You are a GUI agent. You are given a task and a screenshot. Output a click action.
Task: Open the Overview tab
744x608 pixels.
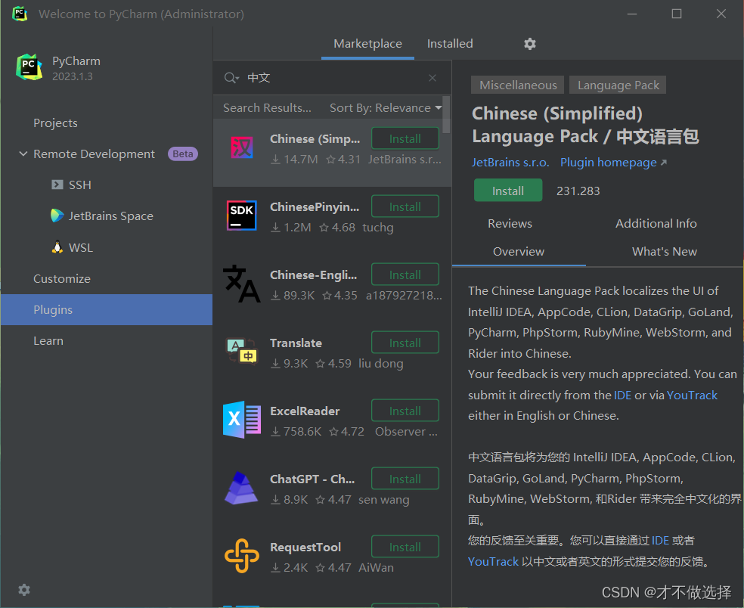519,252
